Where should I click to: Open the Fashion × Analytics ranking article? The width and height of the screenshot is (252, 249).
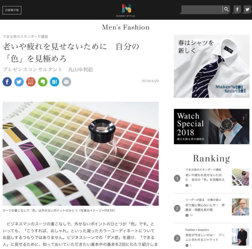click(x=205, y=237)
